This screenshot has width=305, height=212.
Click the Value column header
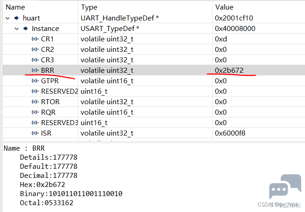pos(224,7)
